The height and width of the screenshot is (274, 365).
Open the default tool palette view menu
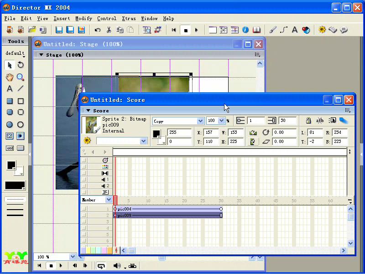[x=15, y=53]
